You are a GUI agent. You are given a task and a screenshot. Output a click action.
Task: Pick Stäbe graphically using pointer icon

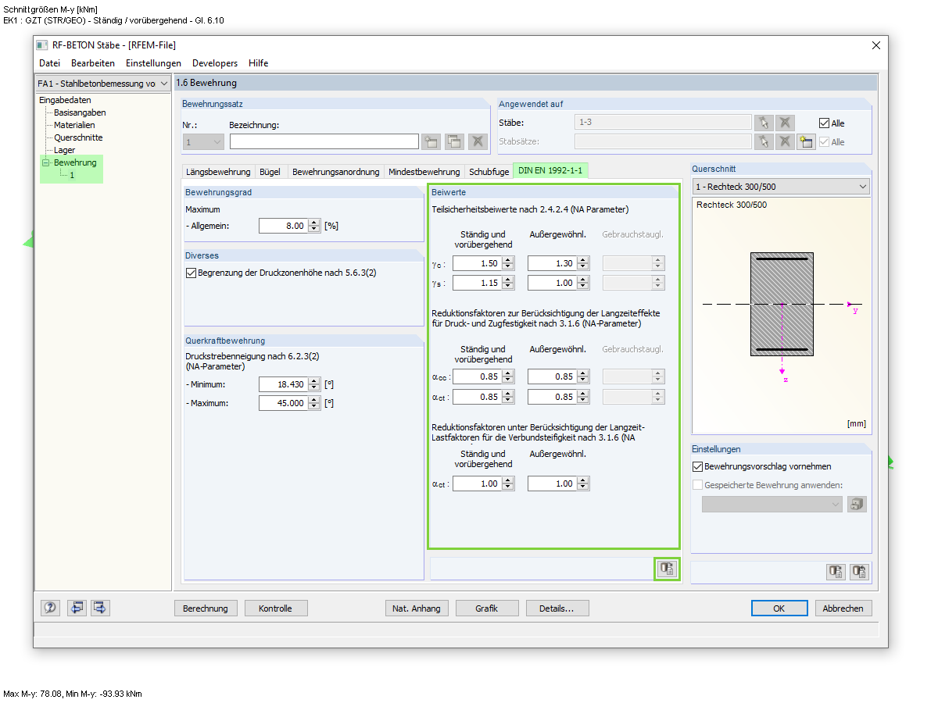pyautogui.click(x=764, y=122)
